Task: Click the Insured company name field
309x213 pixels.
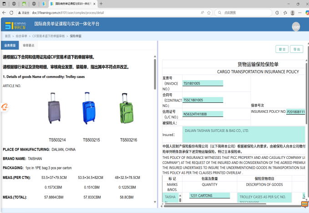Action: 243,134
